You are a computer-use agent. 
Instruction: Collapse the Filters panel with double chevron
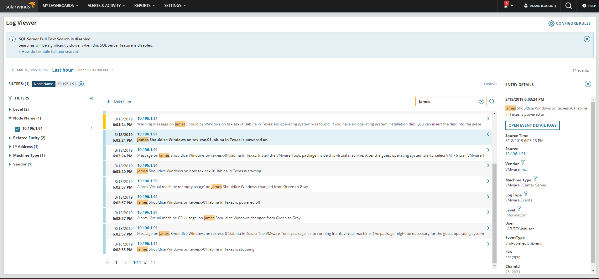tap(91, 98)
